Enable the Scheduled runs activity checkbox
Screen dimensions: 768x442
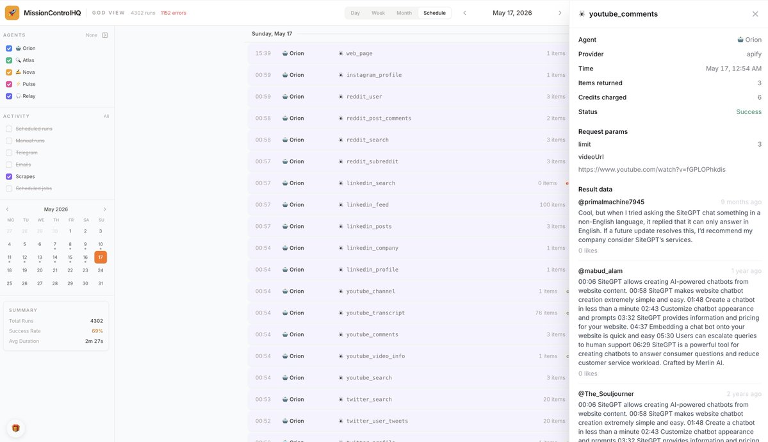tap(9, 129)
